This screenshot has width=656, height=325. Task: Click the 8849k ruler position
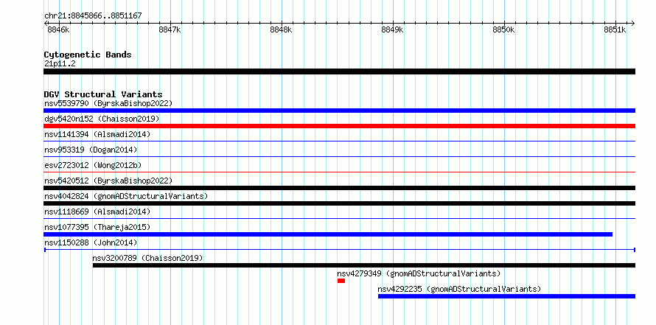tap(392, 29)
